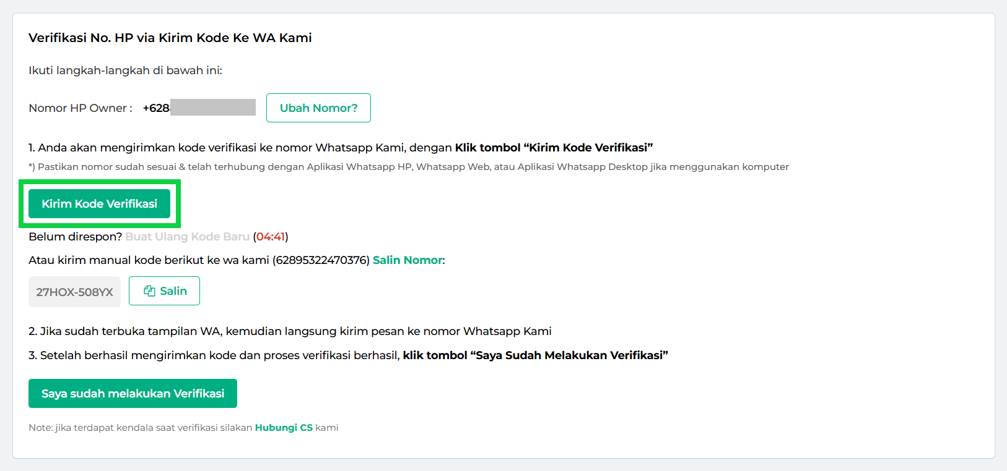This screenshot has width=1007, height=471.
Task: Click the owner phone number starting +628
Action: click(x=156, y=108)
